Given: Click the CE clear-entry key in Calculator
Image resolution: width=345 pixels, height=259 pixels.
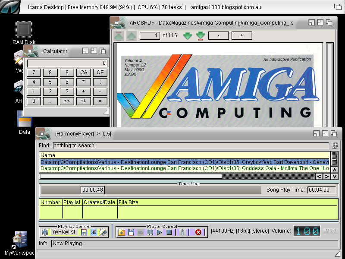Looking at the screenshot, I should tap(100, 73).
